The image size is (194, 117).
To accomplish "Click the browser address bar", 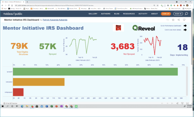I will (x=76, y=5).
